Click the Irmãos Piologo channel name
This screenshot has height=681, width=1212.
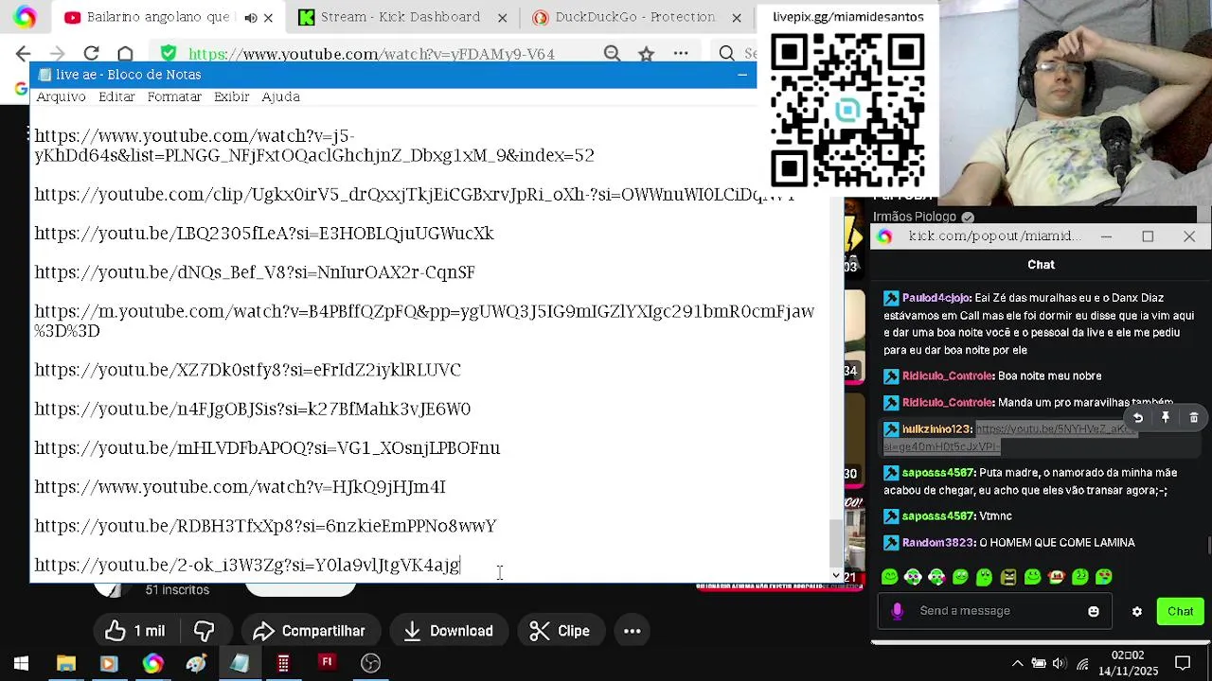pos(915,218)
